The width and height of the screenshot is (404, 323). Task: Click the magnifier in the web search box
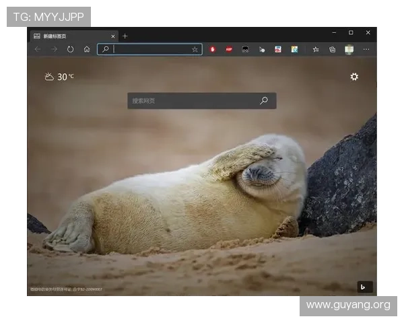[x=264, y=101]
